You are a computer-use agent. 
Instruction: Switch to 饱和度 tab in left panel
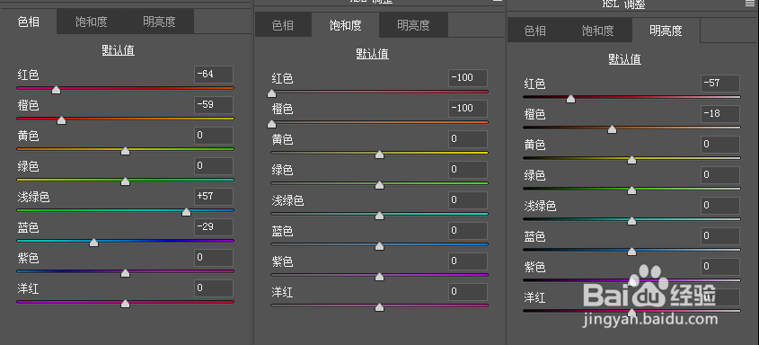pyautogui.click(x=91, y=22)
